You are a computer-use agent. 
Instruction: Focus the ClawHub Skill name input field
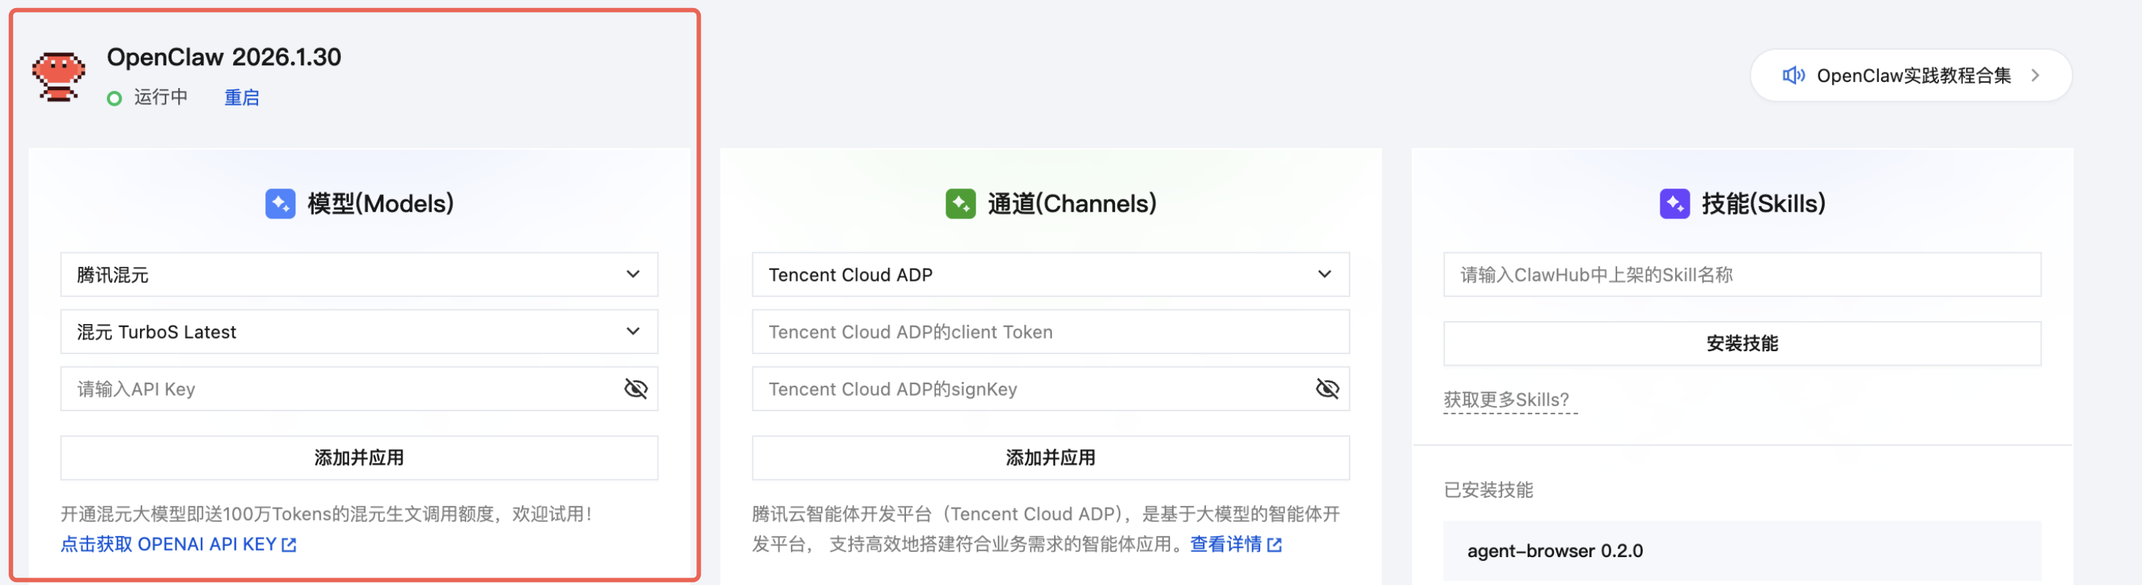[1742, 274]
